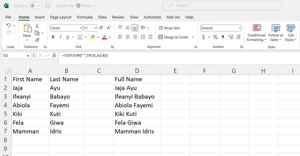300x156 pixels.
Task: Apply red font color
Action: pyautogui.click(x=104, y=37)
